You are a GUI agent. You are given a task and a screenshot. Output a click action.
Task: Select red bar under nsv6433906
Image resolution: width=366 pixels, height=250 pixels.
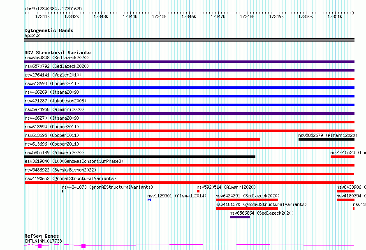[x=346, y=192]
